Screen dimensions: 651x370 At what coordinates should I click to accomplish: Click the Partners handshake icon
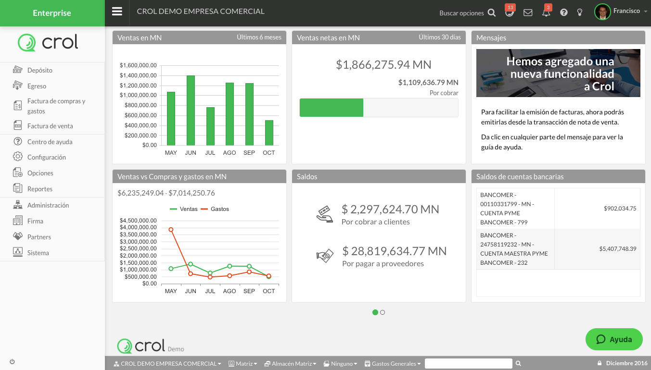[18, 236]
